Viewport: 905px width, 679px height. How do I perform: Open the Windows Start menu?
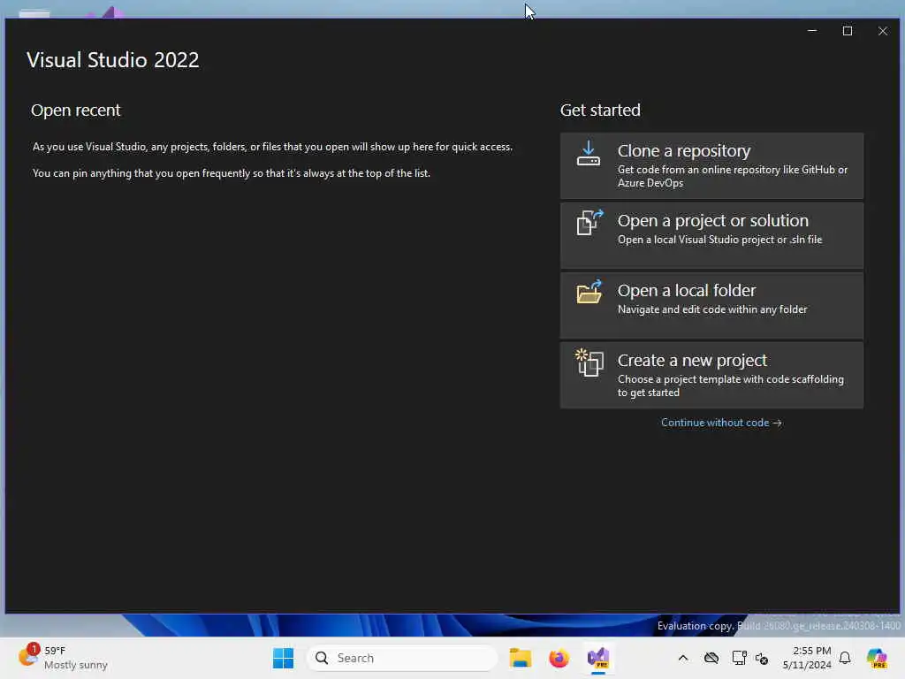click(x=283, y=658)
